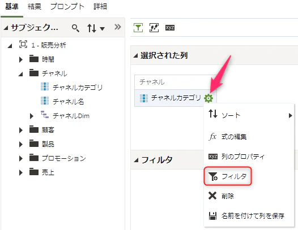This screenshot has height=230, width=298.
Task: Collapse the サブジェク... panel triangle
Action: click(x=6, y=28)
